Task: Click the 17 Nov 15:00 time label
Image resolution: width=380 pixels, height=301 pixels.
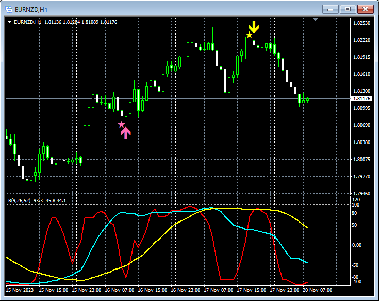Action: pyautogui.click(x=251, y=290)
